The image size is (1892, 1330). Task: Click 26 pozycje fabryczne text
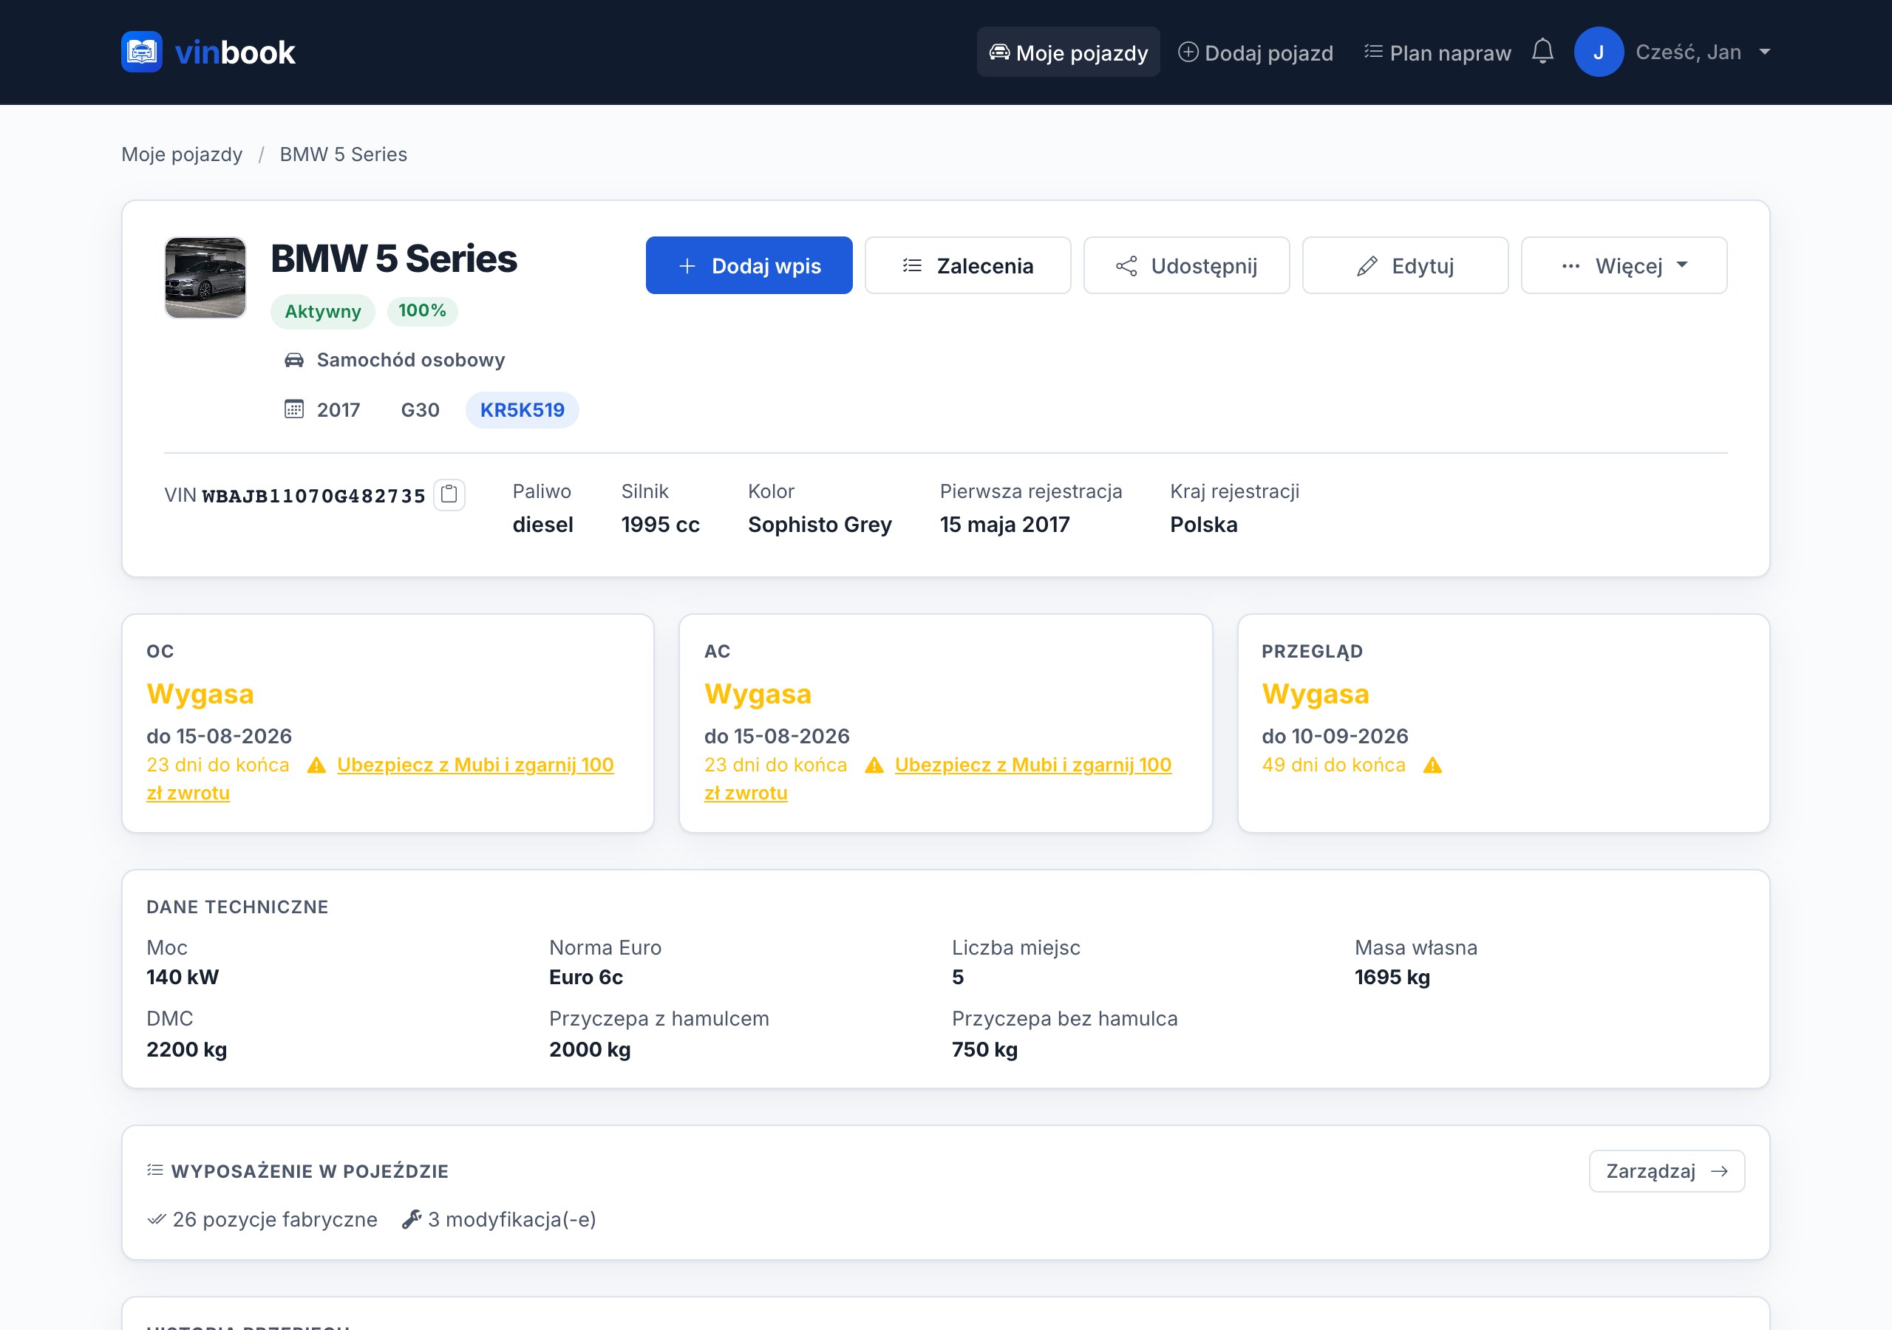tap(274, 1220)
